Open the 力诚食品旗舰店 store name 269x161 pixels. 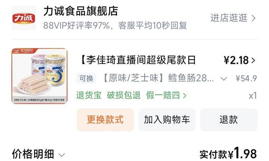point(81,11)
